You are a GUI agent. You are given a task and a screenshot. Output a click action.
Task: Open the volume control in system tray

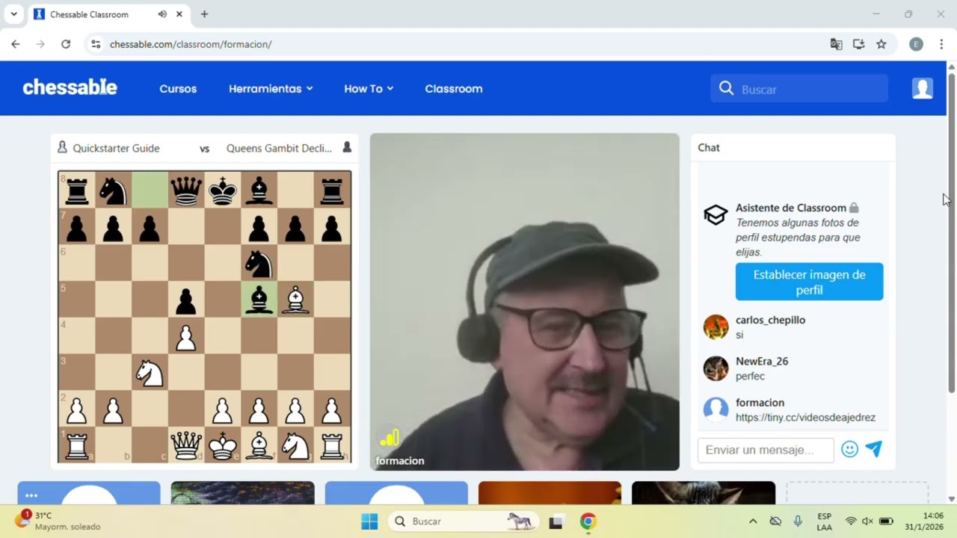(x=867, y=521)
